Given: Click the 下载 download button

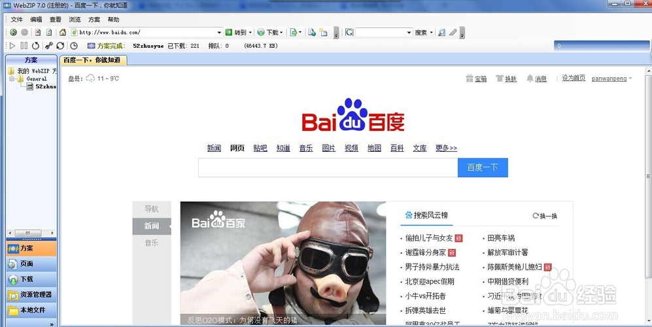Looking at the screenshot, I should tap(267, 33).
